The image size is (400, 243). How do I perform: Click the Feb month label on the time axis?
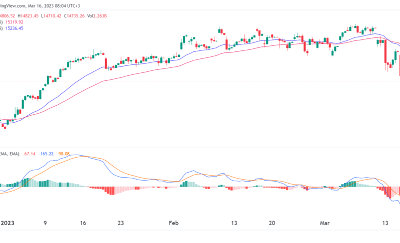pos(173,223)
